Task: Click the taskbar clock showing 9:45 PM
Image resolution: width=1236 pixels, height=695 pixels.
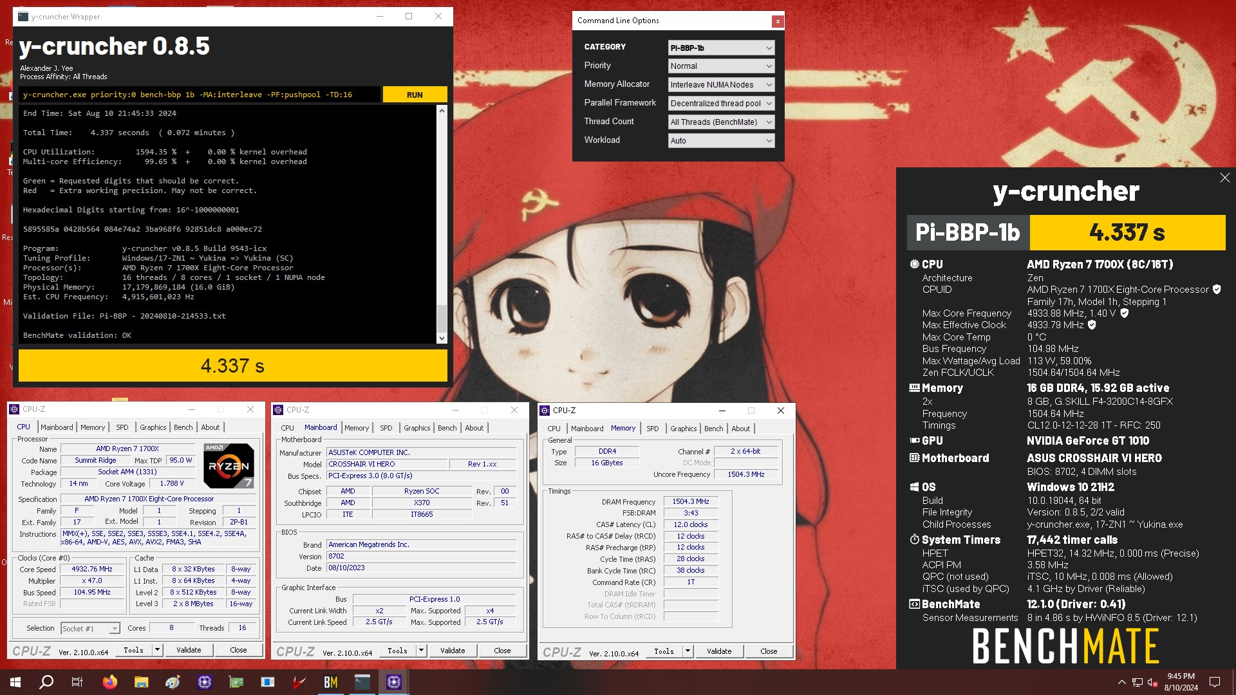Action: click(1181, 682)
